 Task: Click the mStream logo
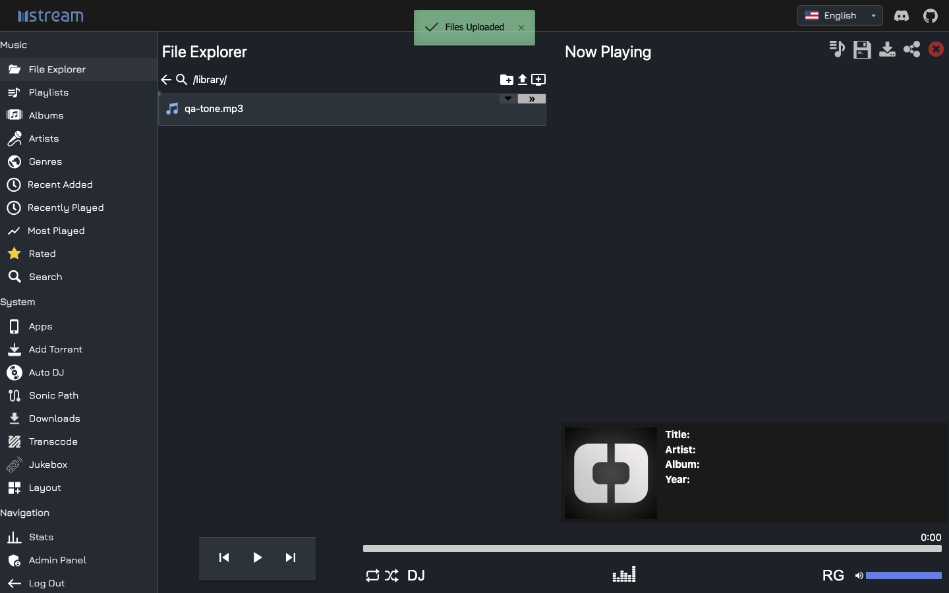[51, 16]
